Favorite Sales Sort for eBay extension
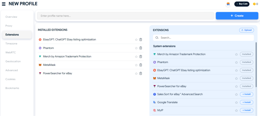260x116 pixels. (x=236, y=94)
